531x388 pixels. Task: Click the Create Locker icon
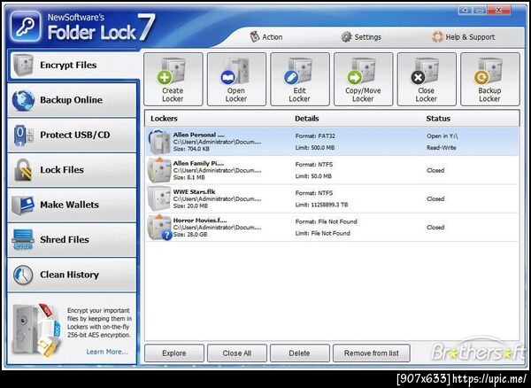tap(173, 79)
